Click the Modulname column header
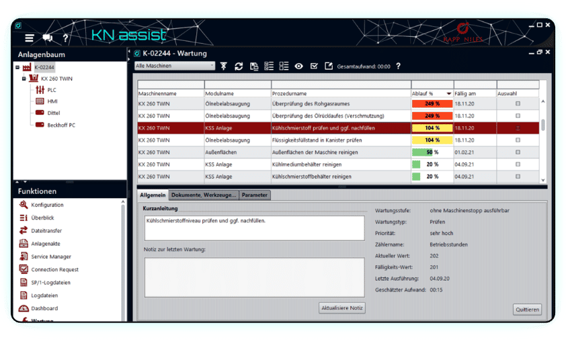 [x=237, y=93]
